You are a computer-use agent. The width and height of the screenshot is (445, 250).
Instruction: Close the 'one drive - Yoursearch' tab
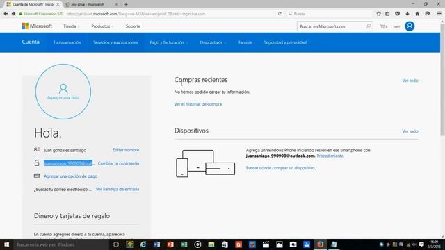pos(116,4)
